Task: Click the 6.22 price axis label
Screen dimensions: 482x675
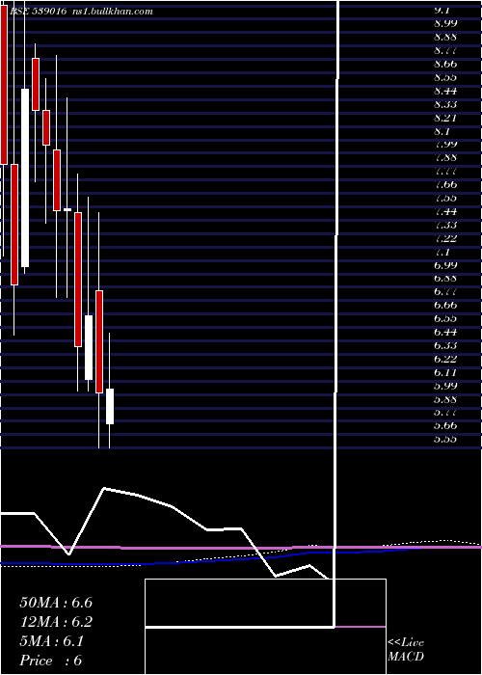Action: 445,359
